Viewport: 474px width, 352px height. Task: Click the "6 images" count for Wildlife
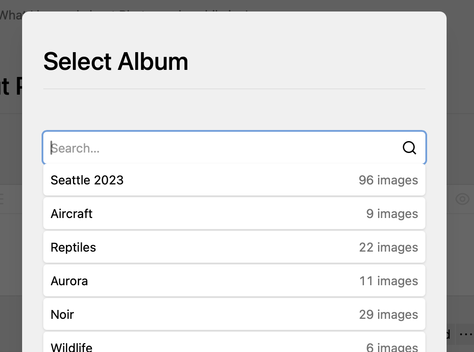tap(392, 347)
